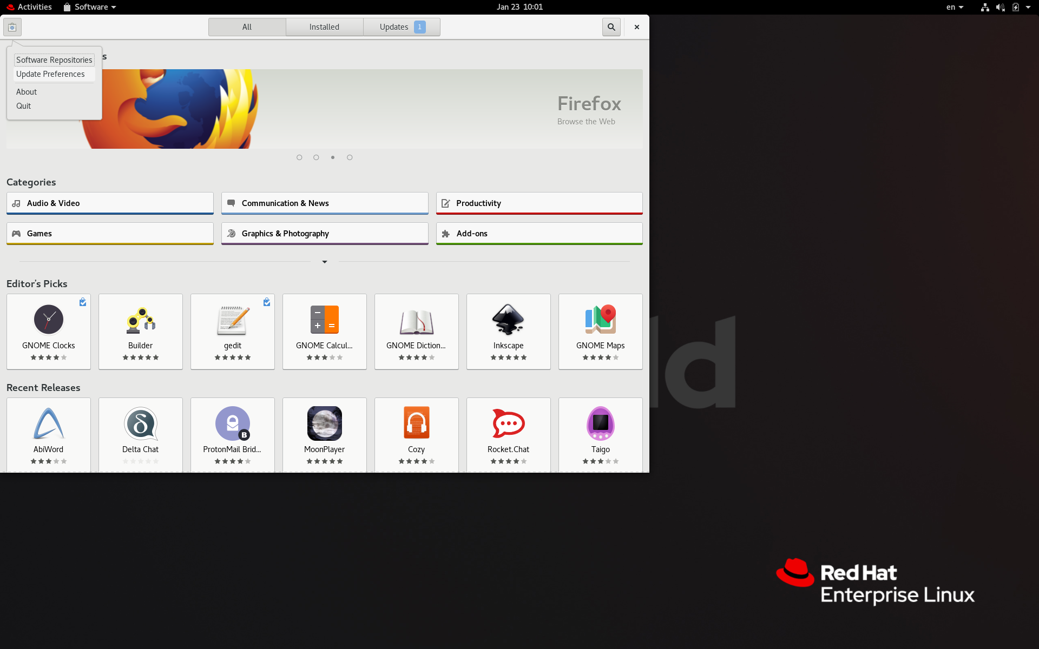
Task: Open the Cozy app tile
Action: 417,435
